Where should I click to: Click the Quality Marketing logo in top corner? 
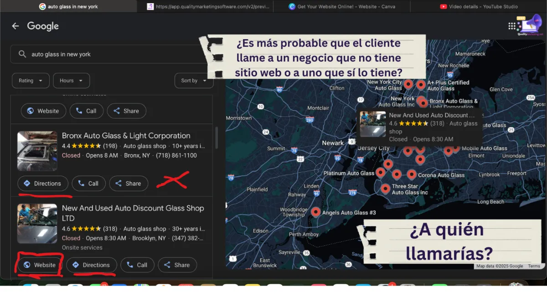point(530,25)
